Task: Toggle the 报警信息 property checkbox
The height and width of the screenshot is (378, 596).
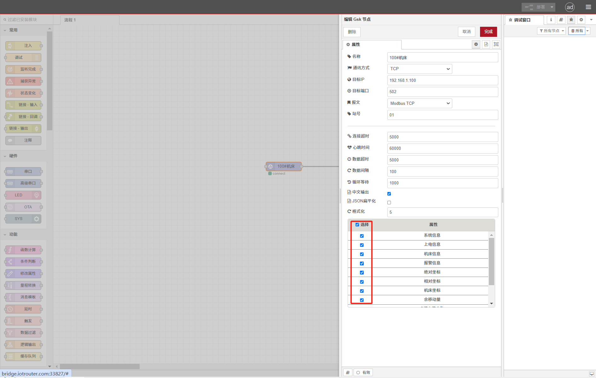Action: coord(362,263)
